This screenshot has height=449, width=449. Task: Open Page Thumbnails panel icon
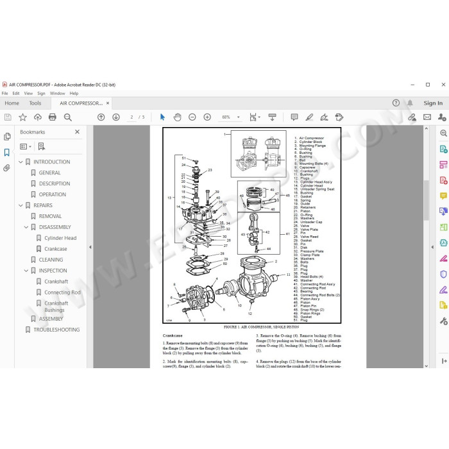(7, 137)
